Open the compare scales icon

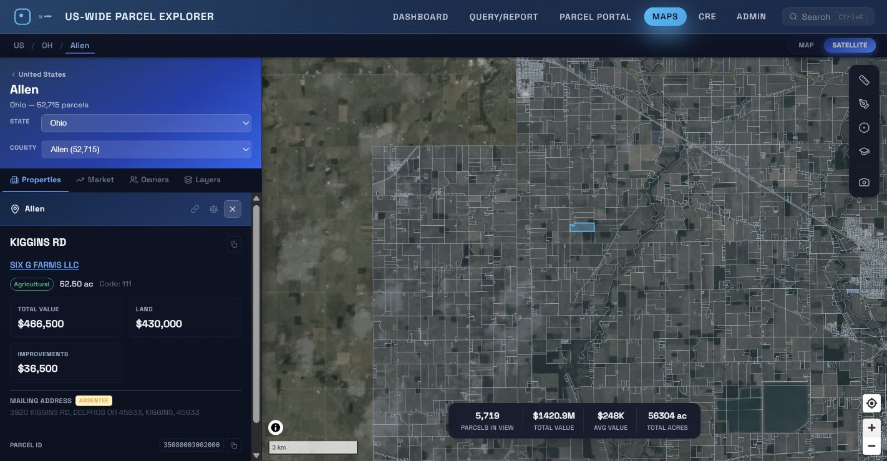[x=214, y=209]
